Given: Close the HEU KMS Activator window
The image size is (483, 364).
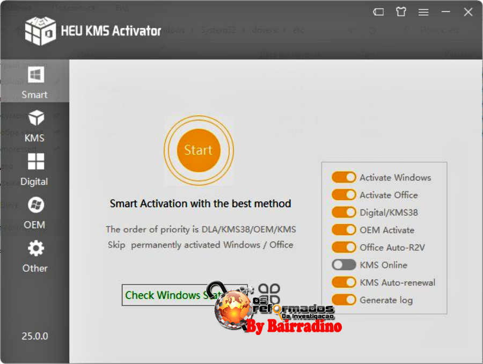Looking at the screenshot, I should click(468, 12).
